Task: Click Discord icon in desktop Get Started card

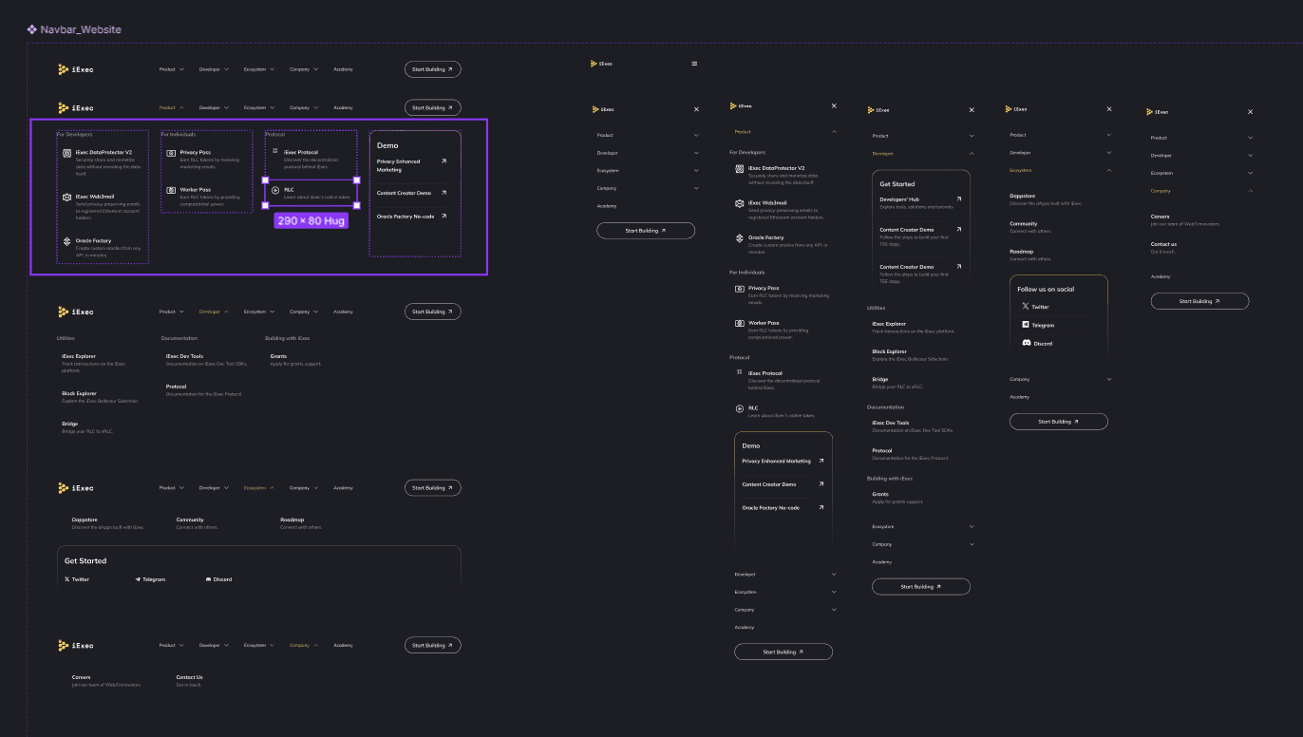Action: pyautogui.click(x=209, y=578)
